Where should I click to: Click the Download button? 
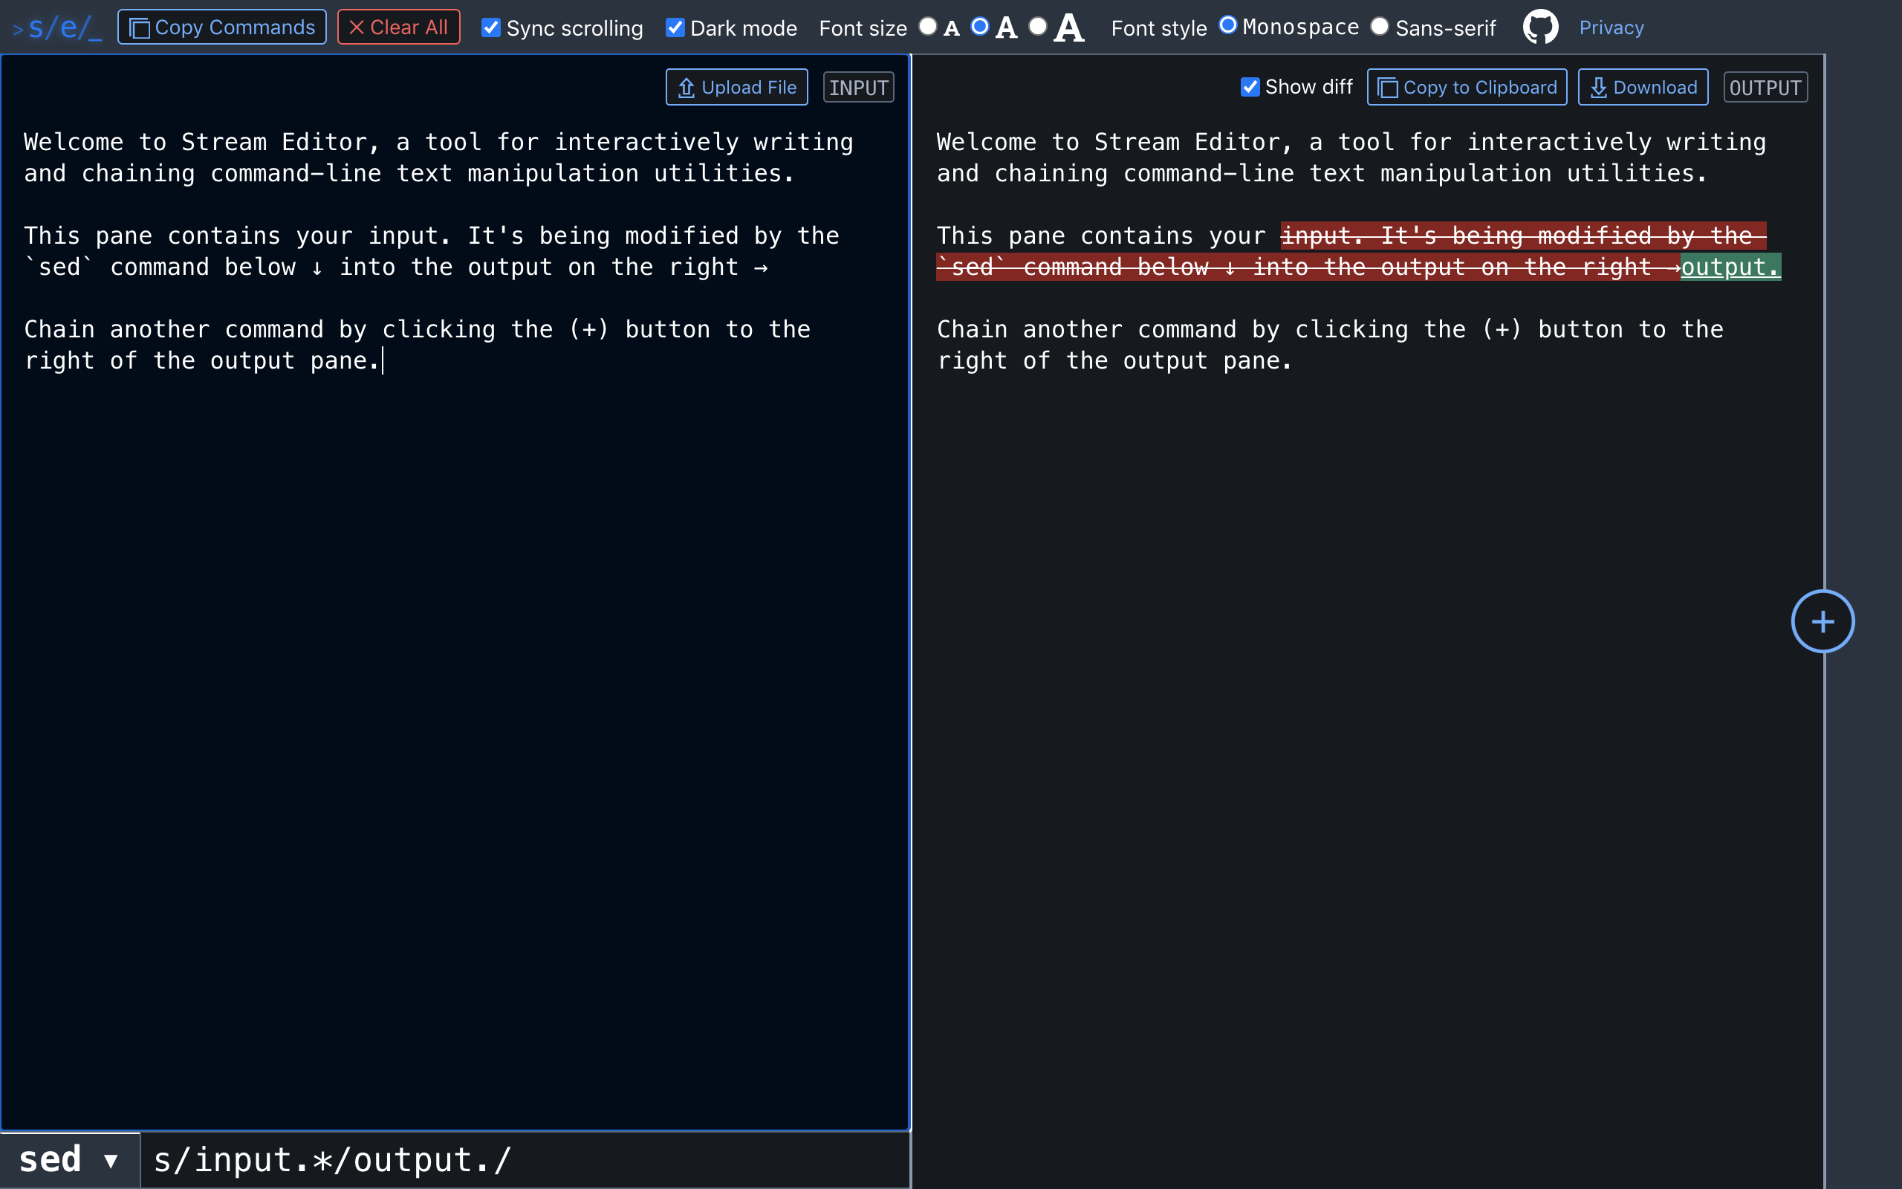pos(1643,87)
